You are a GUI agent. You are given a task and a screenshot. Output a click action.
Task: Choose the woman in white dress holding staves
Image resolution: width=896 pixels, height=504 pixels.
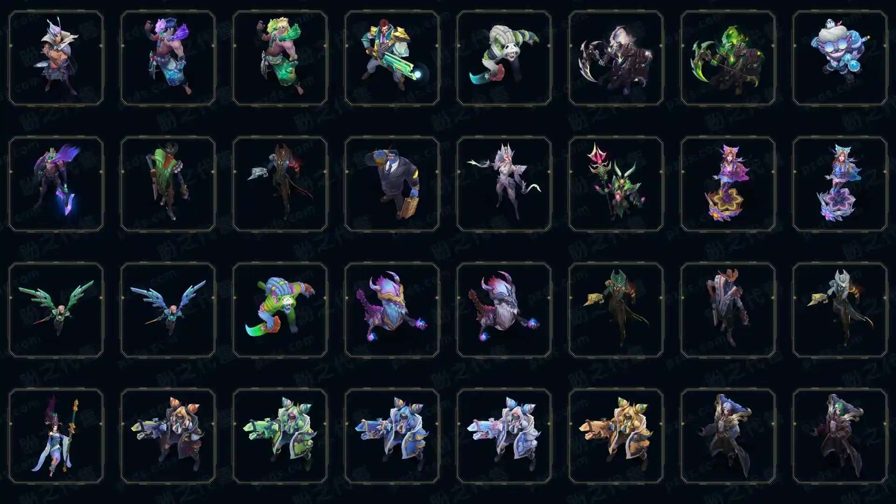[56, 436]
